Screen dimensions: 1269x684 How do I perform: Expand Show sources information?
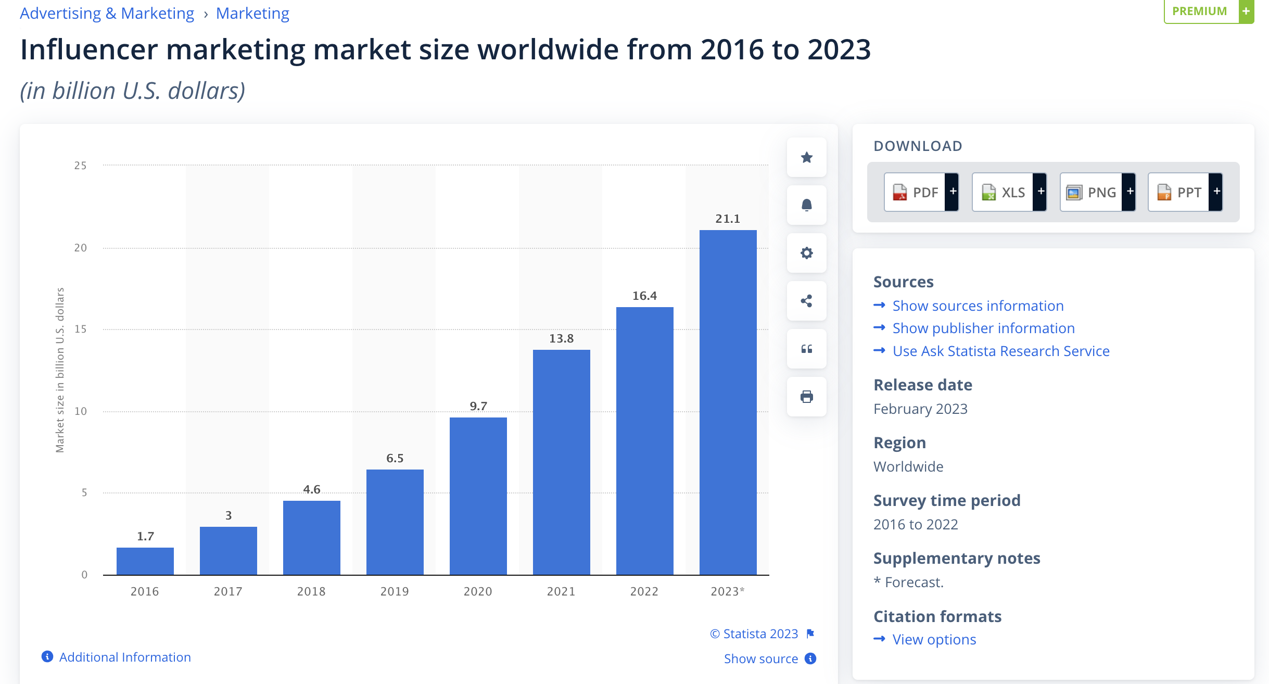(978, 306)
